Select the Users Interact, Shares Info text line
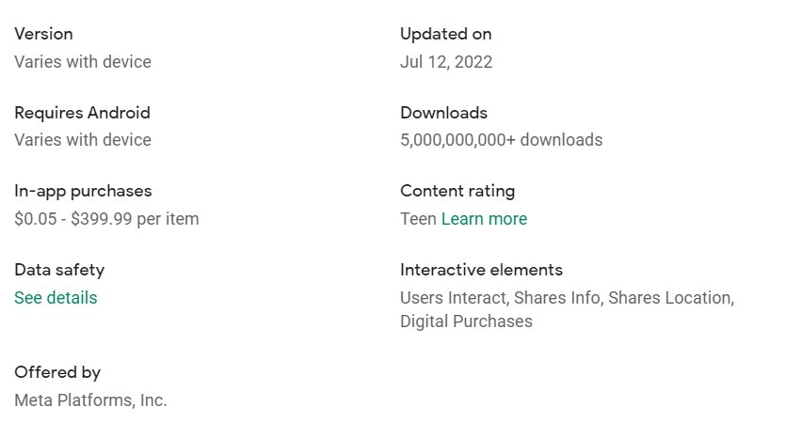 tap(567, 298)
